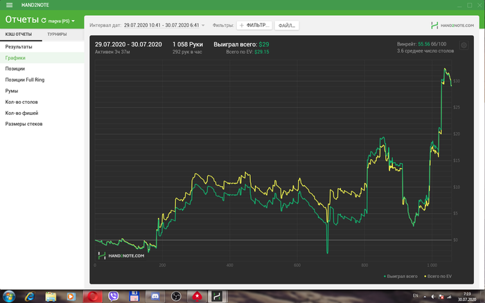Click the ФАЙЛ button

click(x=287, y=26)
